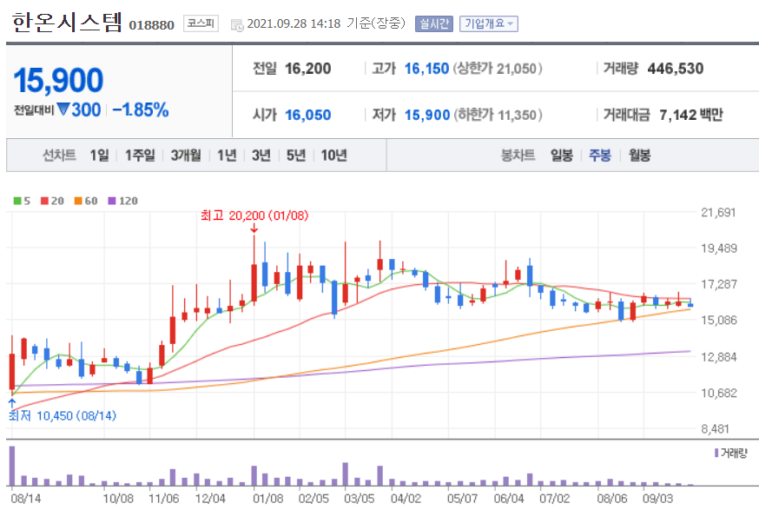The image size is (759, 510).
Task: Click the 코스피 market badge
Action: [201, 23]
